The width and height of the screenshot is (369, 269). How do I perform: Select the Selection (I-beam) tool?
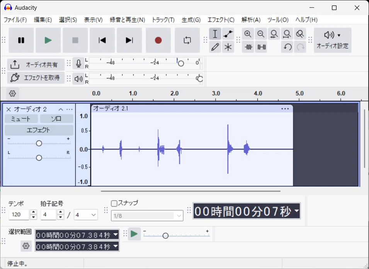coord(215,34)
